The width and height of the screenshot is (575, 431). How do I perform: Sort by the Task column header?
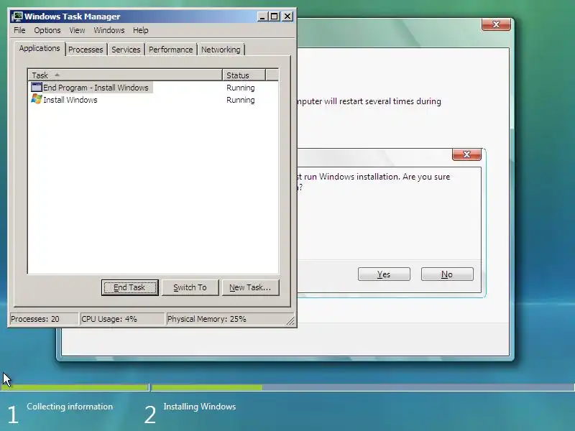pos(125,75)
